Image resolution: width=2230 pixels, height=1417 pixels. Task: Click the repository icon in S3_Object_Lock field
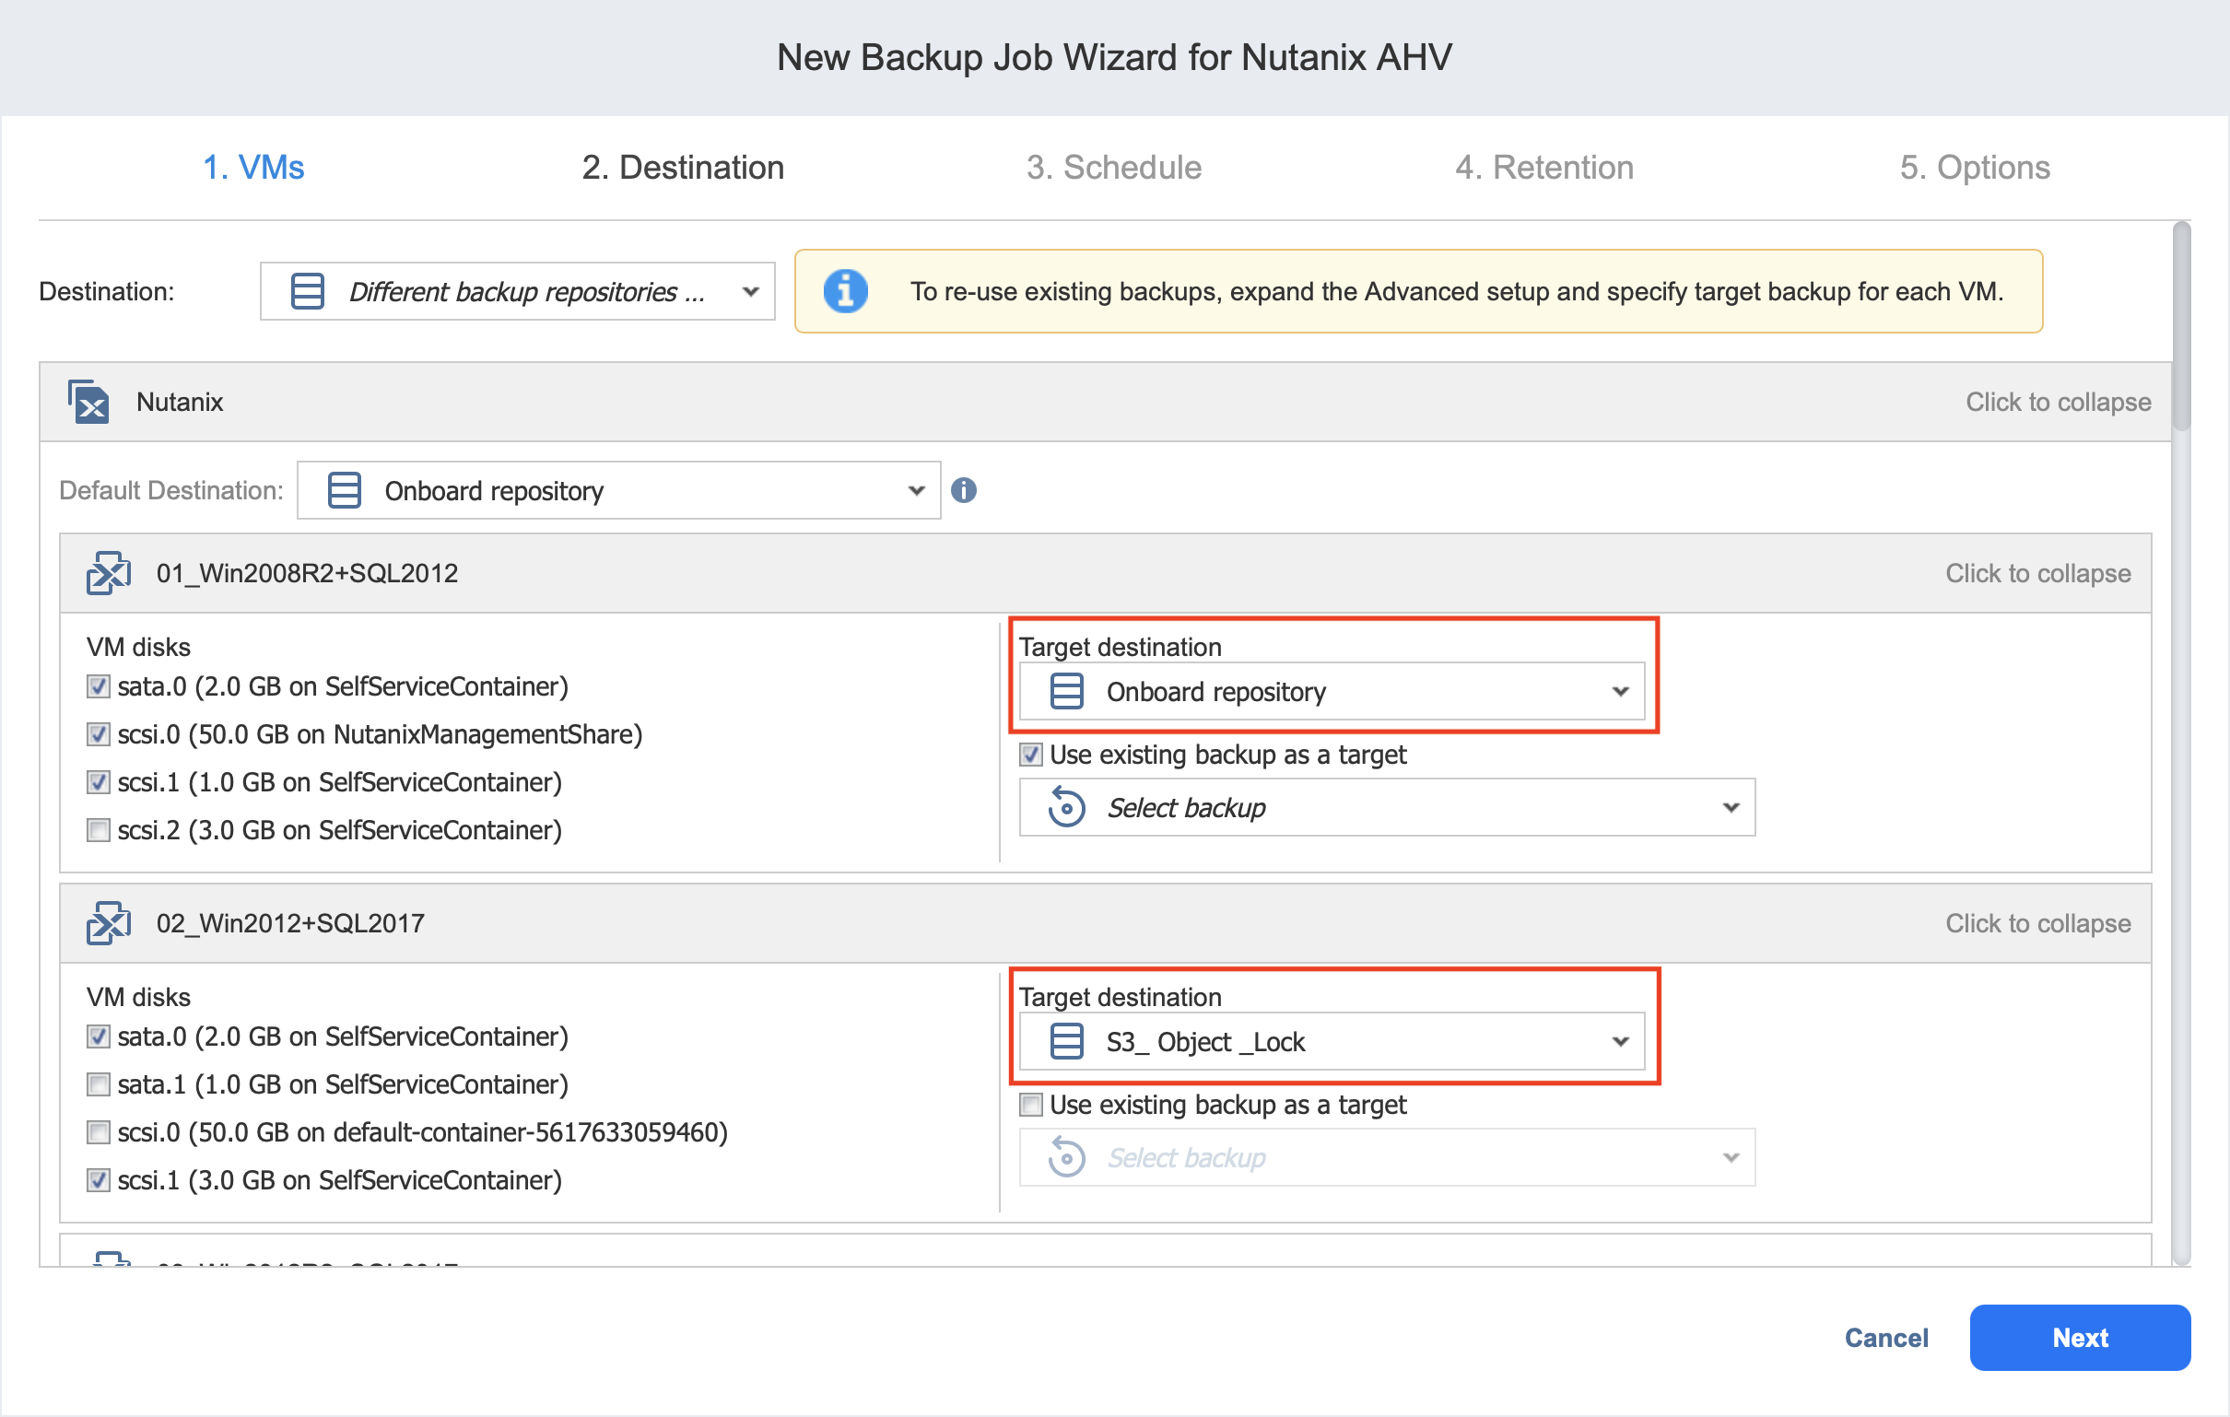1066,1041
